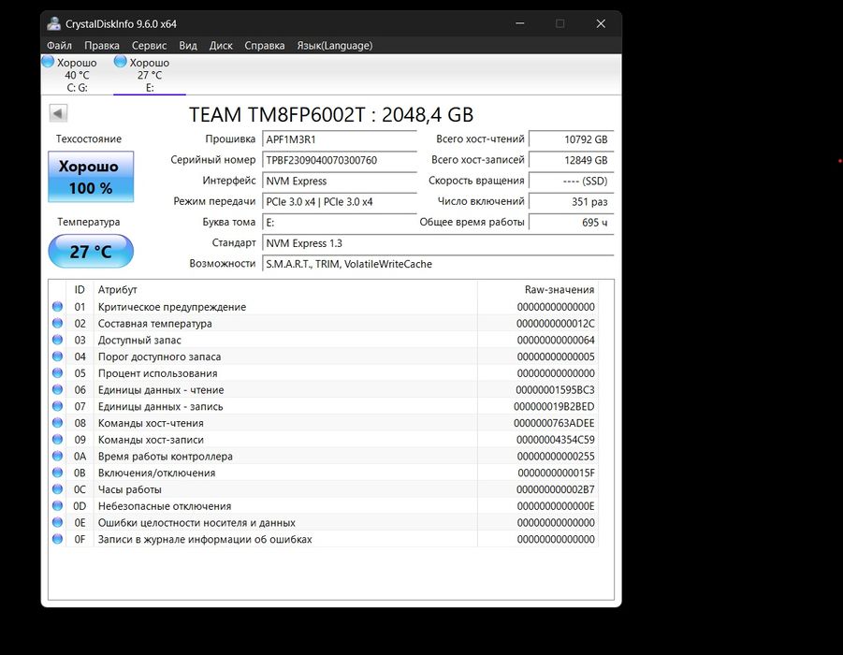
Task: Click the Буква тома field E:
Action: point(340,223)
